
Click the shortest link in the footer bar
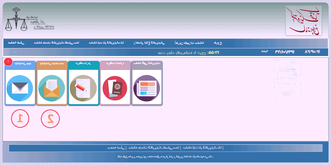[116, 148]
